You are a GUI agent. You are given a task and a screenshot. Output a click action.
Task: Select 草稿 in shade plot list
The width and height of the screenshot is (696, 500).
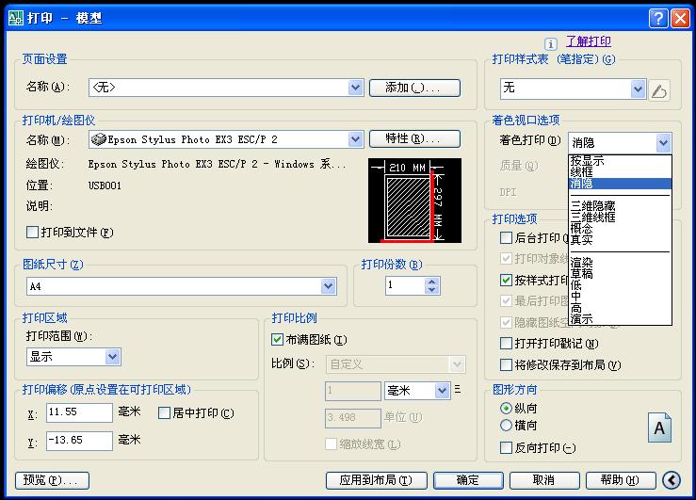620,274
